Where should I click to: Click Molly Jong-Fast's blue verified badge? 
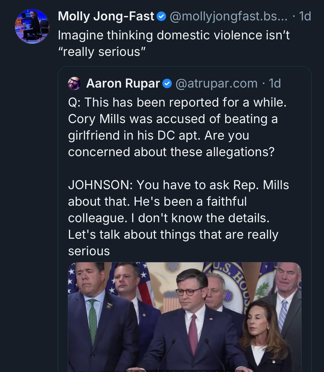click(161, 17)
